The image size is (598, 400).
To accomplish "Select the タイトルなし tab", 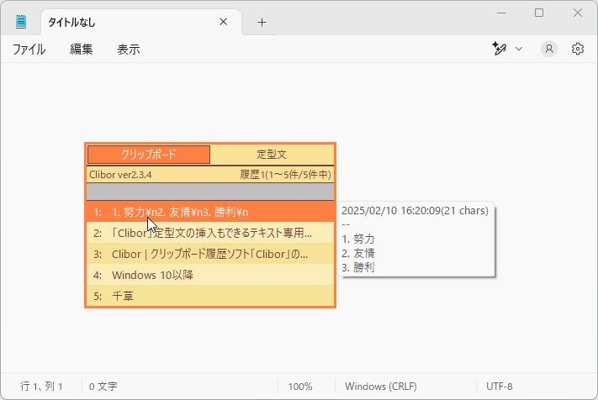I will pos(141,22).
